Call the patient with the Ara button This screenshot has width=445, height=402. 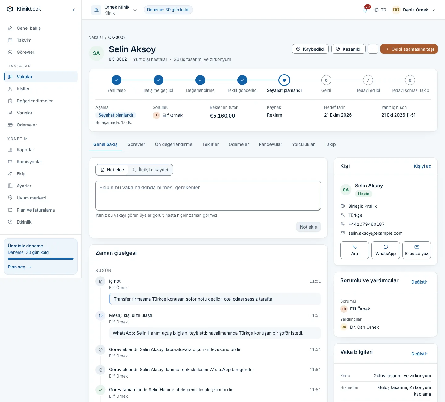pos(354,250)
